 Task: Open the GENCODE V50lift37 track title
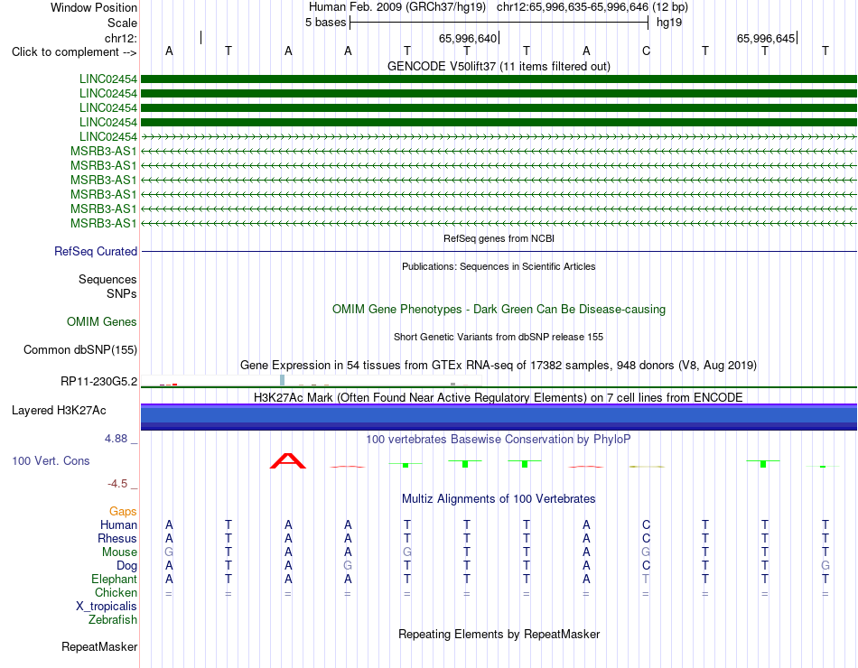click(x=499, y=66)
